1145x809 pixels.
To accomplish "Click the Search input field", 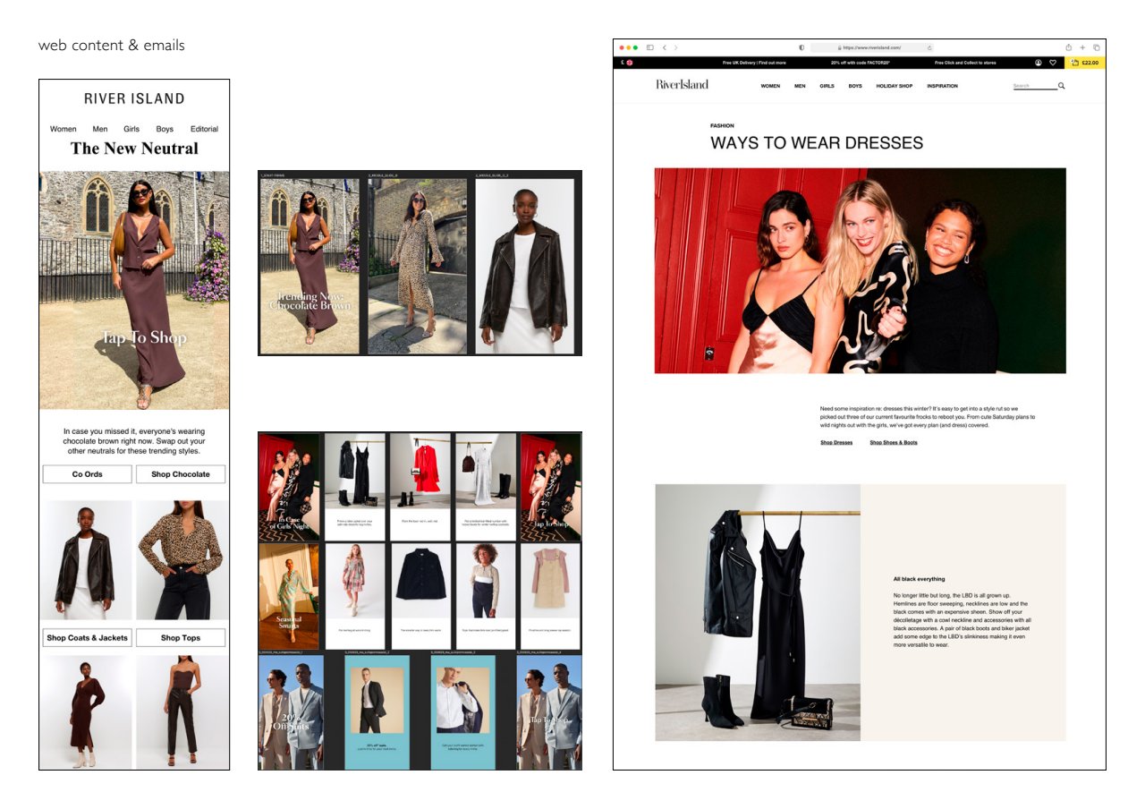I will 1034,86.
